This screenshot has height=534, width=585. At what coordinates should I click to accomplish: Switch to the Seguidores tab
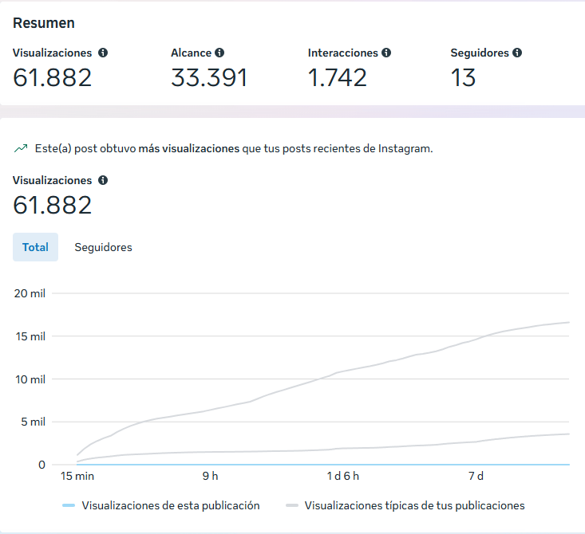pyautogui.click(x=103, y=247)
